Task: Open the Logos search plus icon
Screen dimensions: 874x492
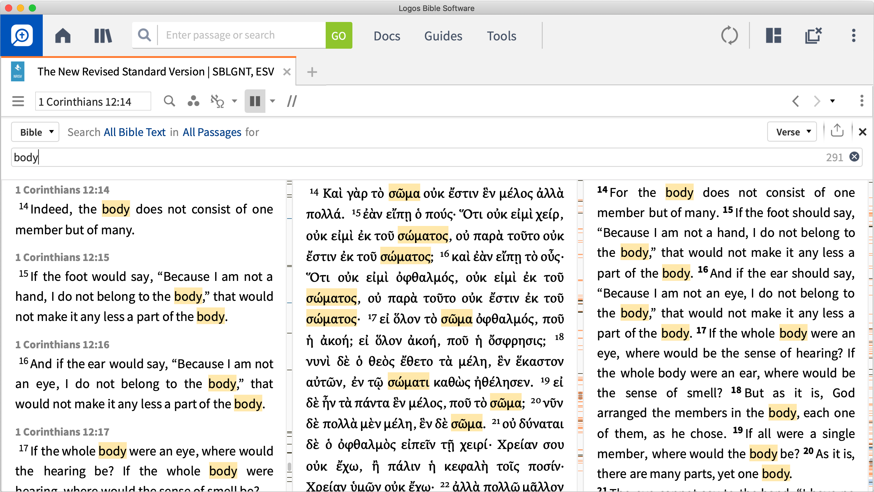Action: [22, 35]
